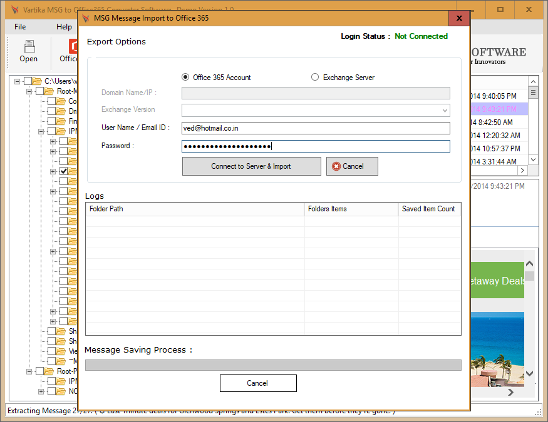Click the beach resort image in preview

pyautogui.click(x=497, y=349)
